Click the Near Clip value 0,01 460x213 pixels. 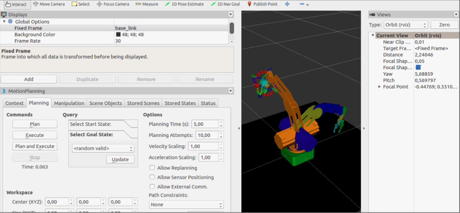420,42
